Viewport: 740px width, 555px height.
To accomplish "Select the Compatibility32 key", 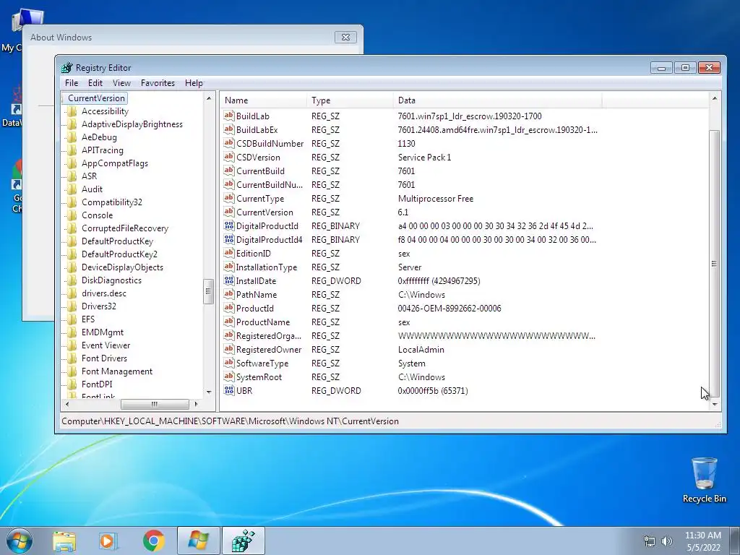I will [x=112, y=202].
